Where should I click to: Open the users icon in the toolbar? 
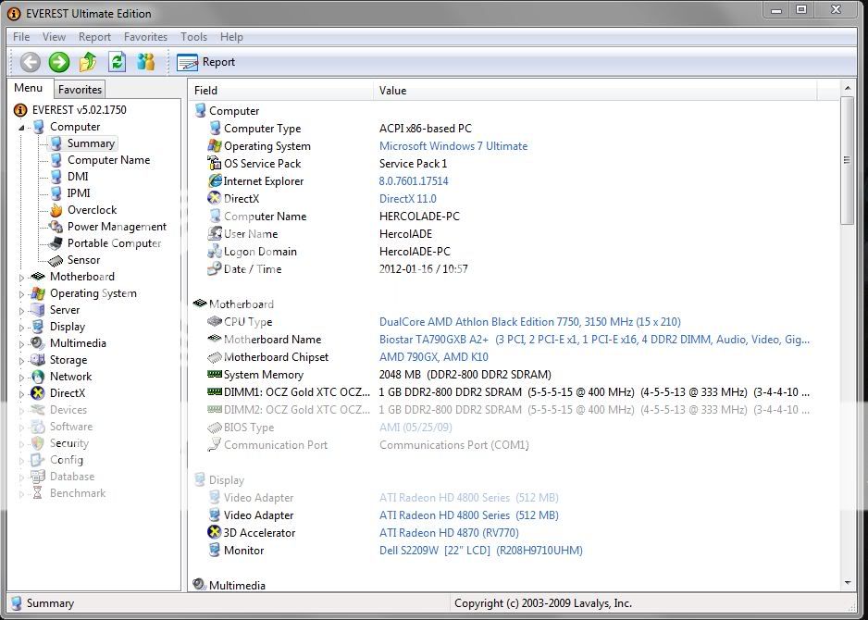coord(145,62)
